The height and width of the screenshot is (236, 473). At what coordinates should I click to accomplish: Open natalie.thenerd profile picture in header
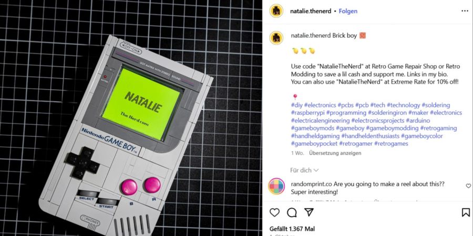276,11
